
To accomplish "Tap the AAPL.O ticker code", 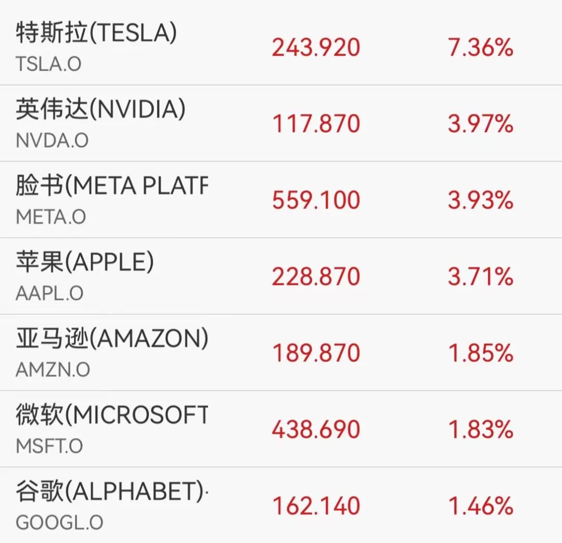I will (x=49, y=293).
